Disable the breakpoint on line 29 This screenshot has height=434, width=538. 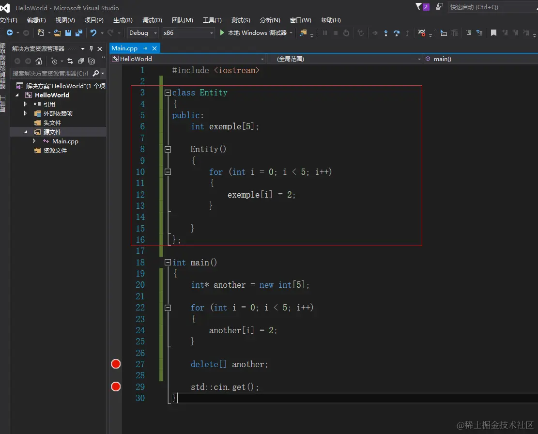pyautogui.click(x=116, y=387)
